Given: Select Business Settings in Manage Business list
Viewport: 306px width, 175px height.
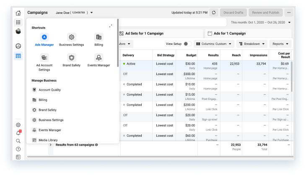Looking at the screenshot, I should (x=48, y=120).
